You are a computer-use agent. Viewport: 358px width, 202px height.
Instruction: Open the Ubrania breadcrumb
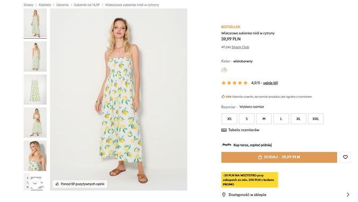pos(63,5)
